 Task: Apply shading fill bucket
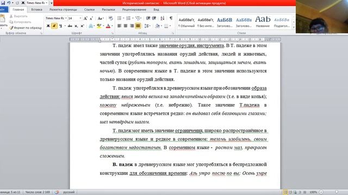coord(157,26)
